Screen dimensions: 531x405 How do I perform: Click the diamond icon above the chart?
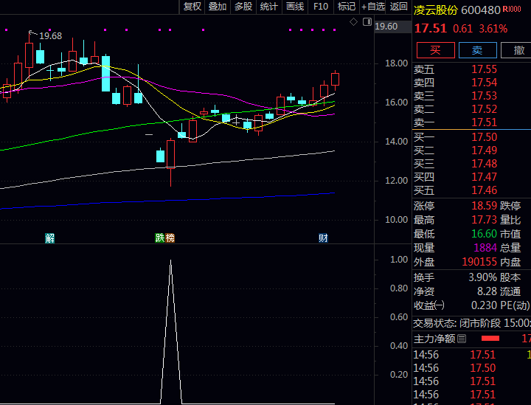point(353,22)
